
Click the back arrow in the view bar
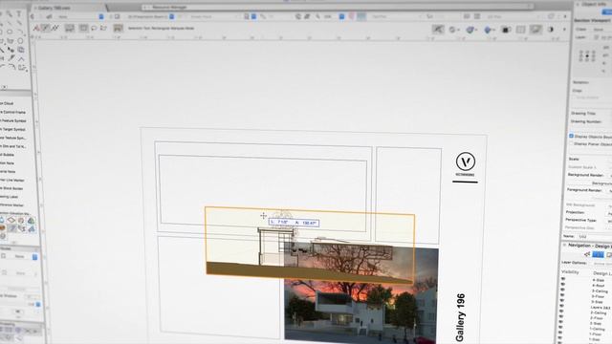33,17
